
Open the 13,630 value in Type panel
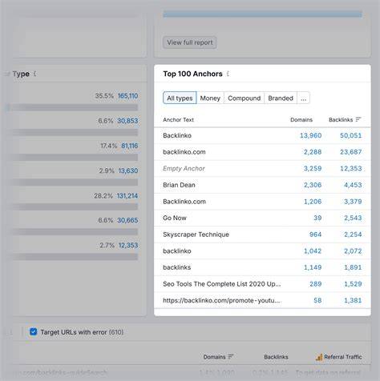[x=128, y=170]
